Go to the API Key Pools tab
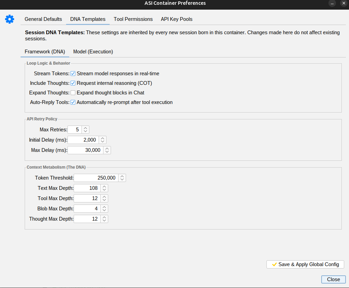Image resolution: width=349 pixels, height=288 pixels. [176, 19]
